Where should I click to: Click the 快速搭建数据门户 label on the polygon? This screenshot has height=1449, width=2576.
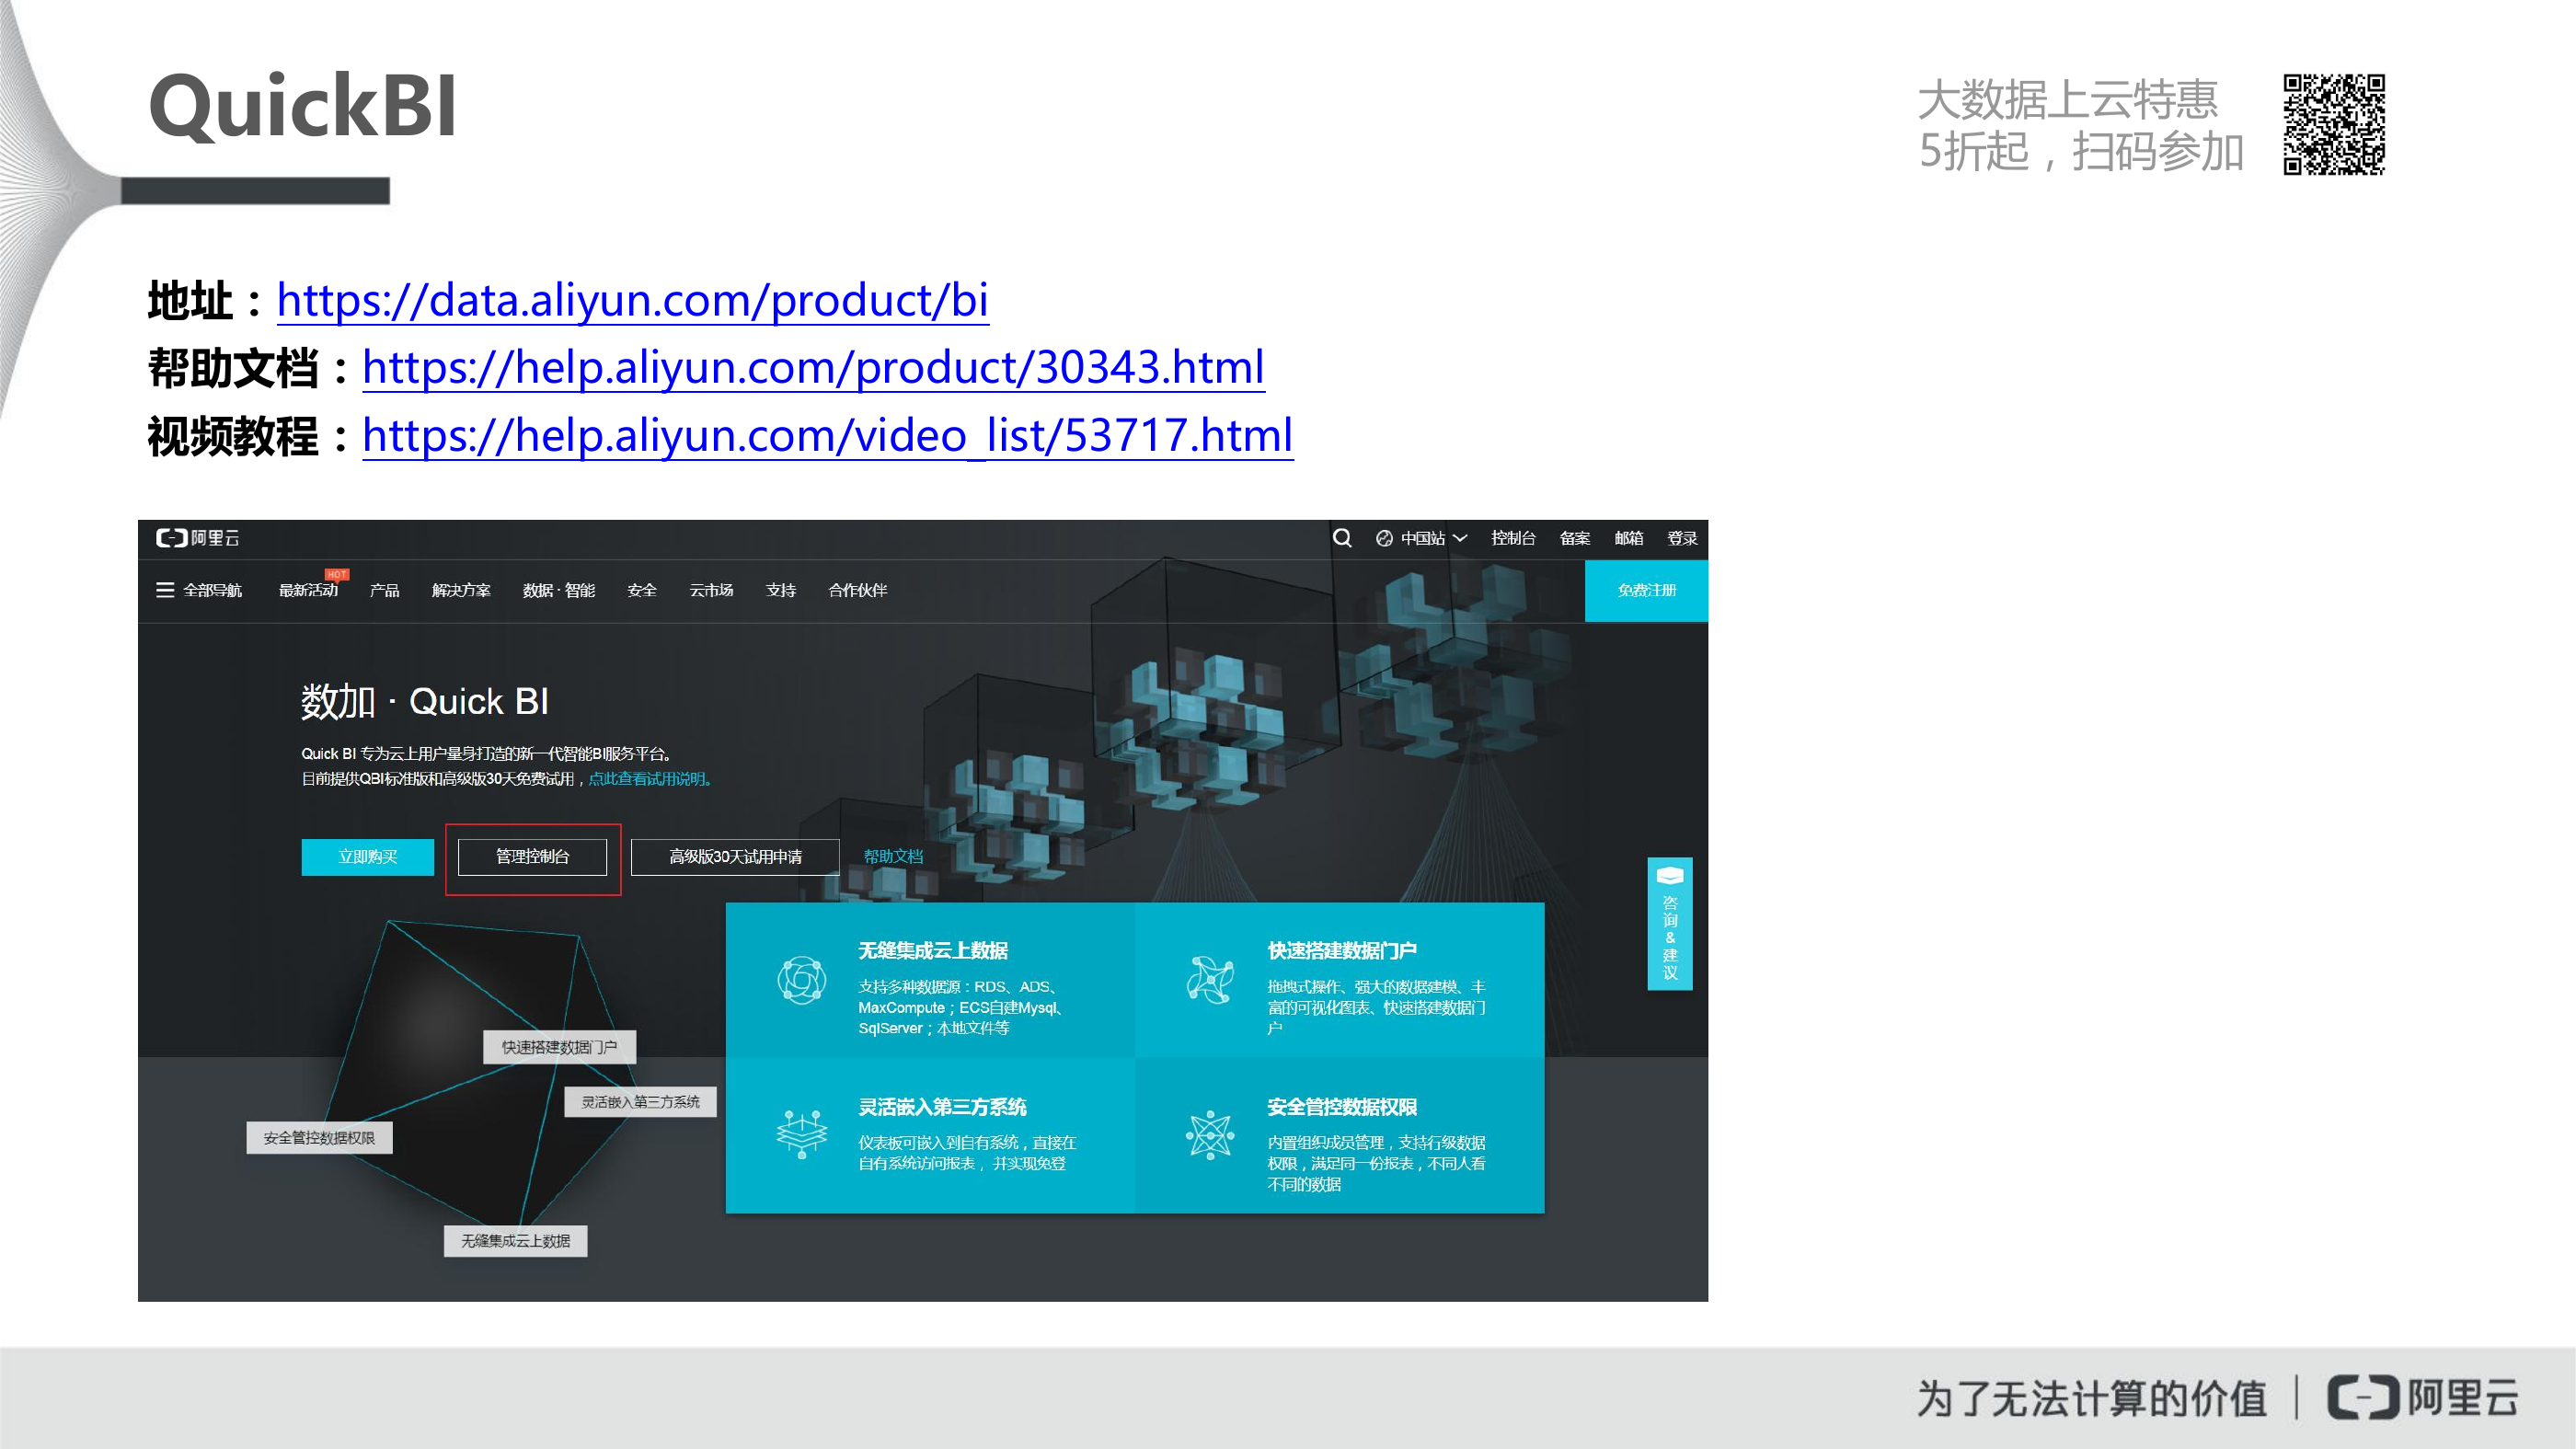click(559, 1047)
